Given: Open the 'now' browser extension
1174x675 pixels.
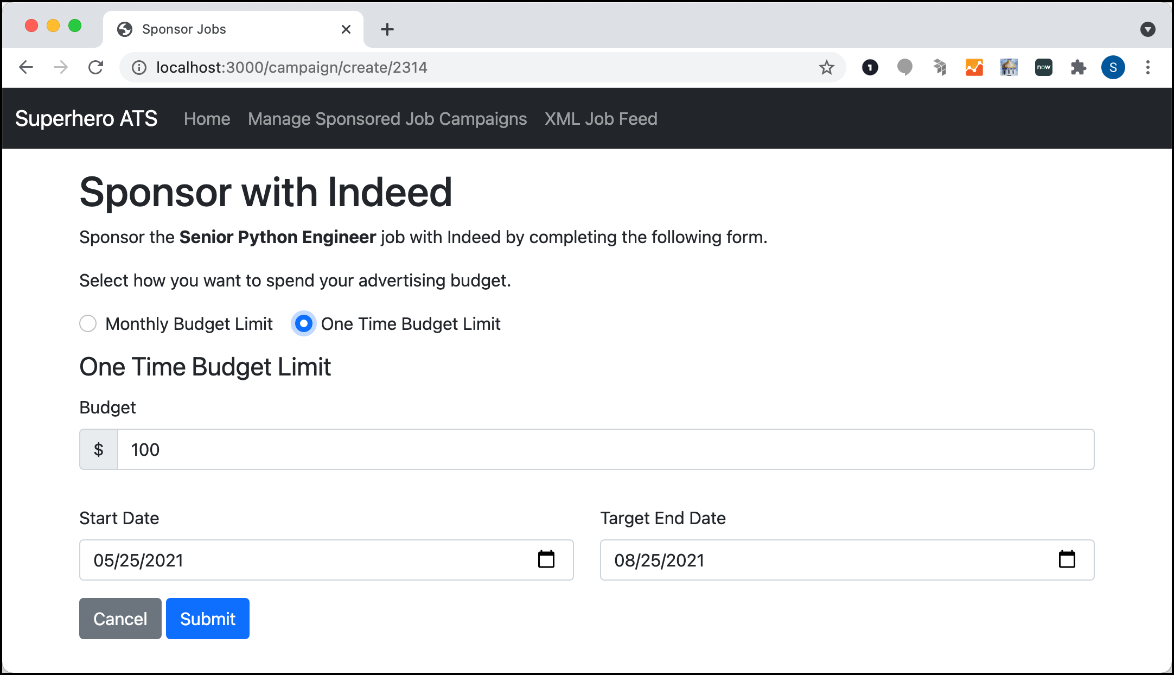Looking at the screenshot, I should (x=1043, y=67).
